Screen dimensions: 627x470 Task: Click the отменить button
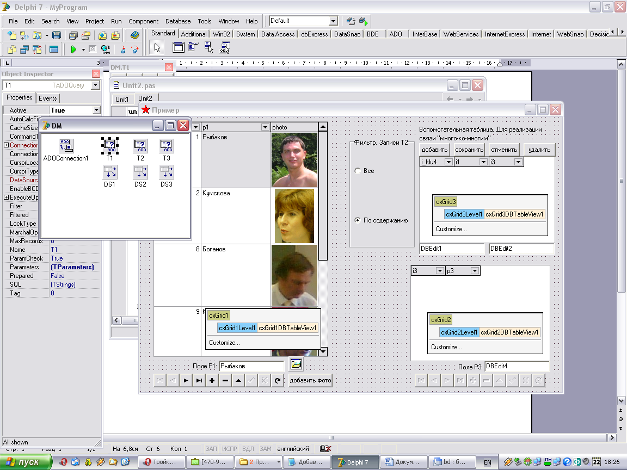504,150
